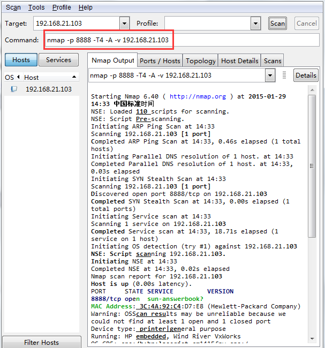The width and height of the screenshot is (325, 348).
Task: Click 'Initiating ARP Ping Scan' line
Action: coord(153,126)
